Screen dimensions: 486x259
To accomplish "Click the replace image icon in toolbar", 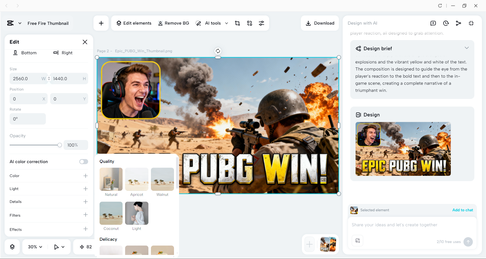I will click(249, 23).
